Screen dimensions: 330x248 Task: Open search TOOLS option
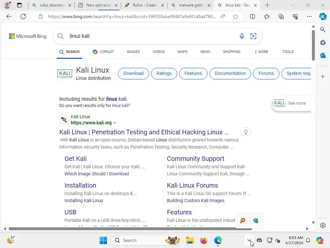pos(288,52)
